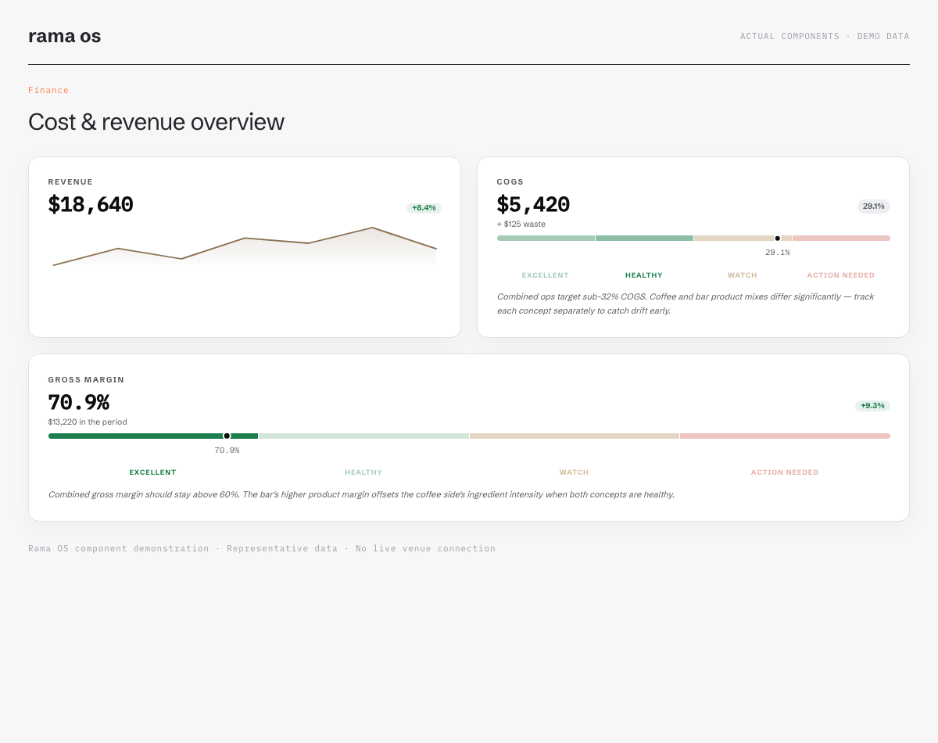This screenshot has height=743, width=938.
Task: Click the gross margin gauge marker dot
Action: (x=227, y=436)
